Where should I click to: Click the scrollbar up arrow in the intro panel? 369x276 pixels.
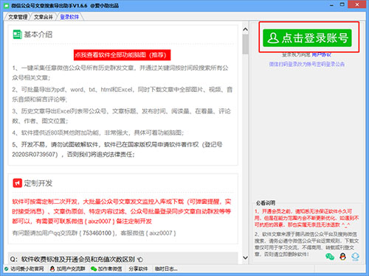pos(245,29)
